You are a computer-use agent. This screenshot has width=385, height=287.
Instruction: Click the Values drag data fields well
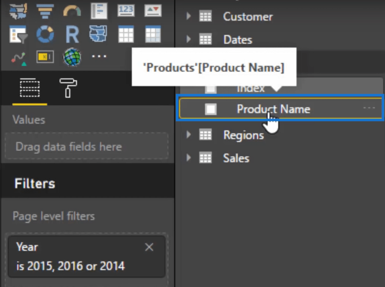coord(87,146)
